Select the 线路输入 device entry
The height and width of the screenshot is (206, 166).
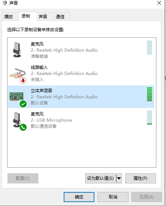tap(81, 74)
